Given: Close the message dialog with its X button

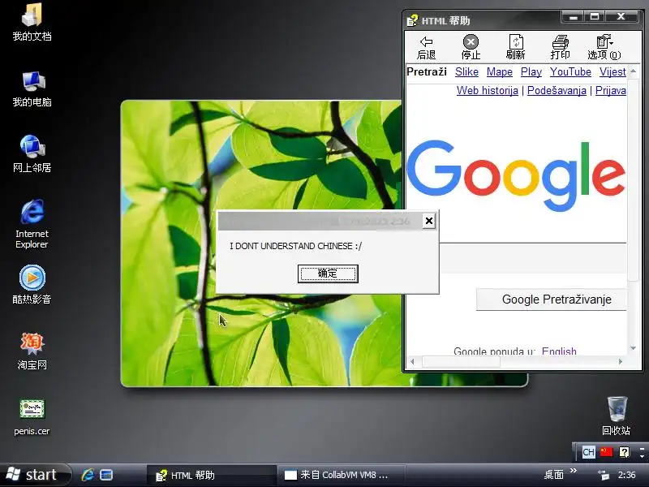Looking at the screenshot, I should (429, 221).
